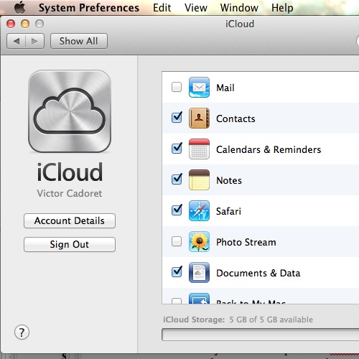
Task: Select the Calendars & Reminders label
Action: click(269, 149)
